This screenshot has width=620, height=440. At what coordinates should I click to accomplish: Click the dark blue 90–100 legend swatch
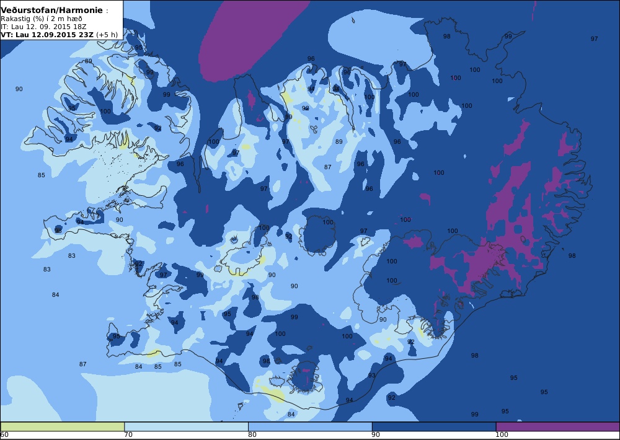434,426
